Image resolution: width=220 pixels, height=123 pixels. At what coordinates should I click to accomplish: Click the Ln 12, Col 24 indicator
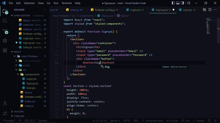point(99,121)
